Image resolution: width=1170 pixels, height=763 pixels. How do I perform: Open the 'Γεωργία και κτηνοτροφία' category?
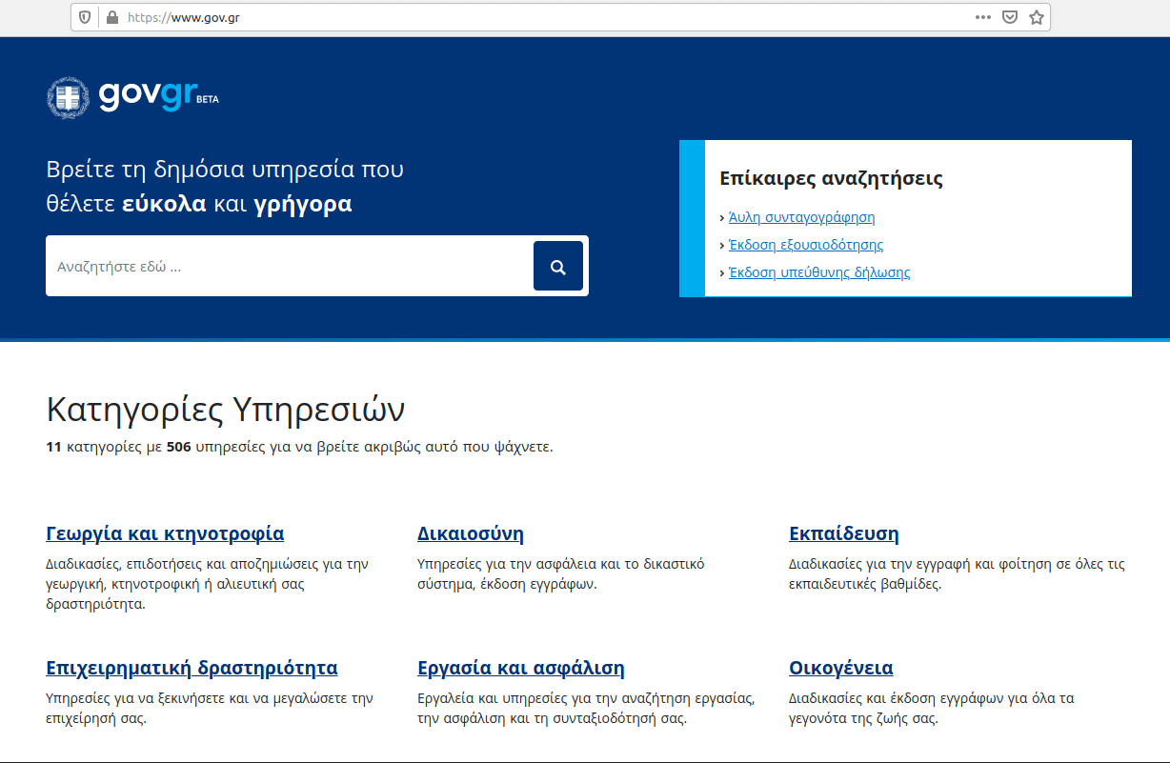tap(165, 533)
